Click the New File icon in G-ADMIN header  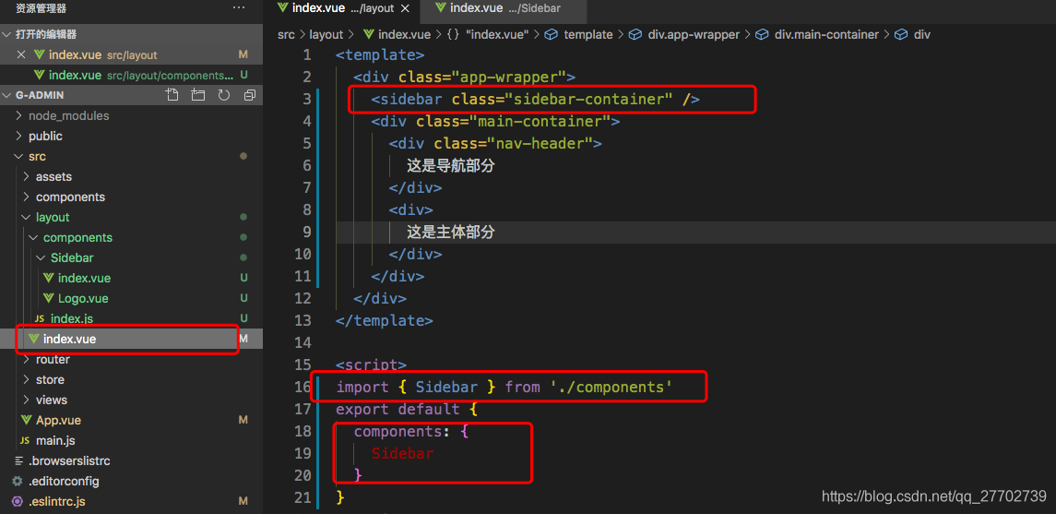tap(172, 95)
